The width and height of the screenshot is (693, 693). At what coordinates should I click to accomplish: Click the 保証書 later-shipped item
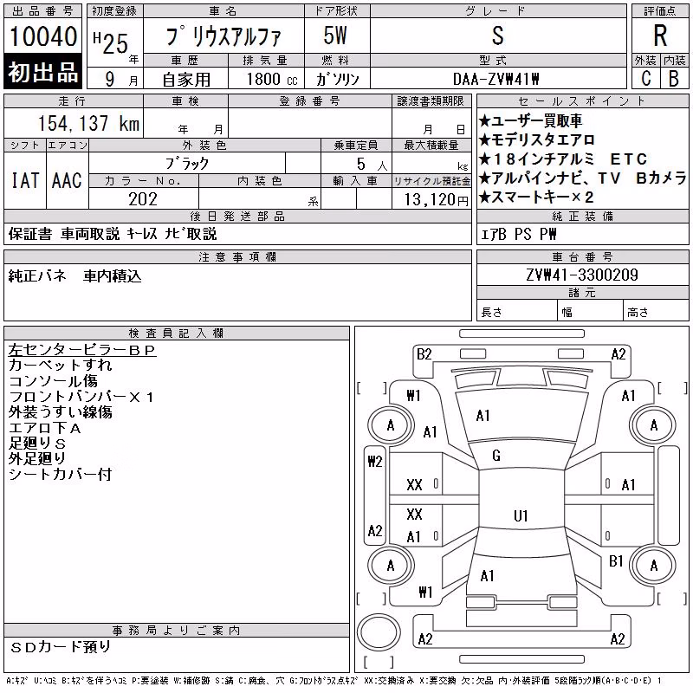30,234
